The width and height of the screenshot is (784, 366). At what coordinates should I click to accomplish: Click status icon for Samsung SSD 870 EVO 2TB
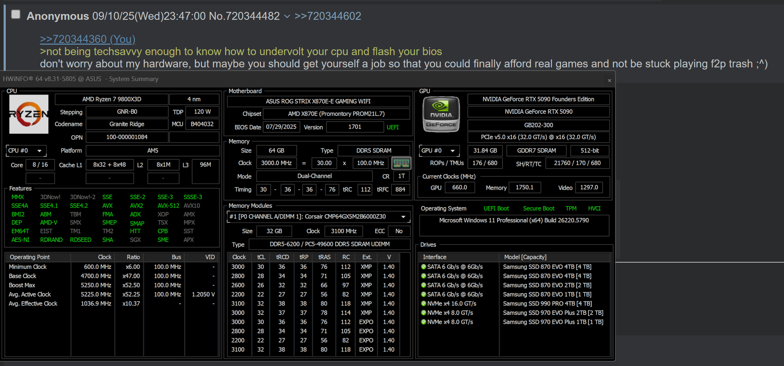tap(424, 285)
